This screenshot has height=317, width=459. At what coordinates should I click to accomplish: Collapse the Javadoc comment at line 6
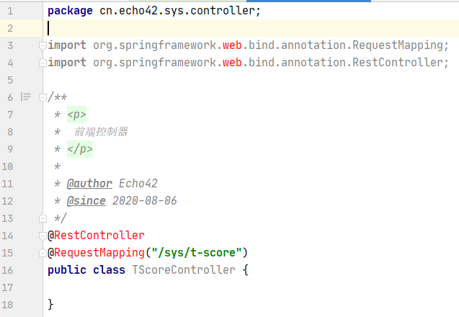(x=43, y=97)
